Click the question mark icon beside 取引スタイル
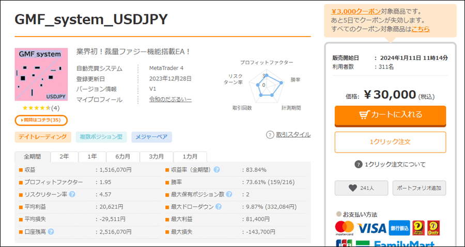 (x=270, y=135)
